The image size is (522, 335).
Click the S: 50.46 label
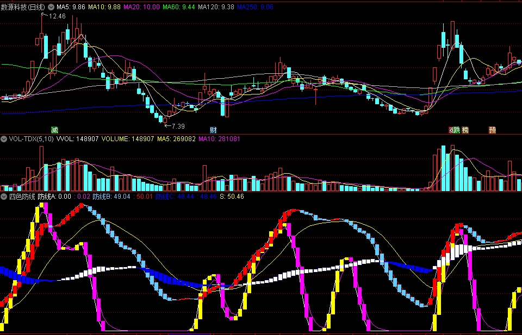coord(232,197)
